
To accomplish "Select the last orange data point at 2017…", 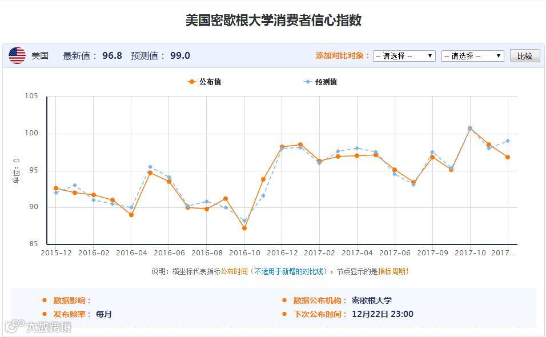I will coord(508,157).
